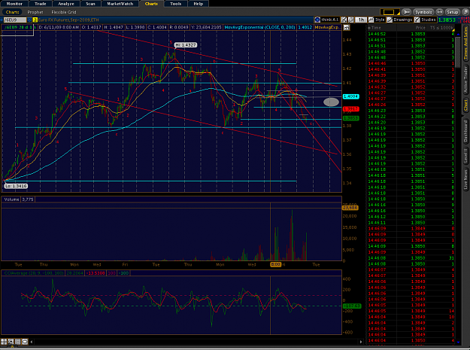This screenshot has width=470, height=350.
Task: Open the Studies menu
Action: tap(425, 20)
